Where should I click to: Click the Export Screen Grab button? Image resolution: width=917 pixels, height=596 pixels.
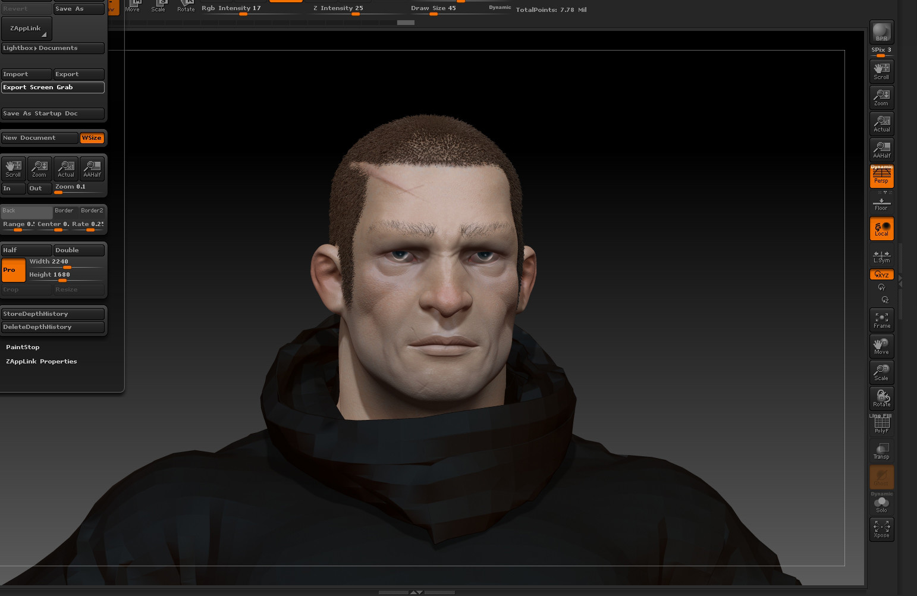pos(53,87)
